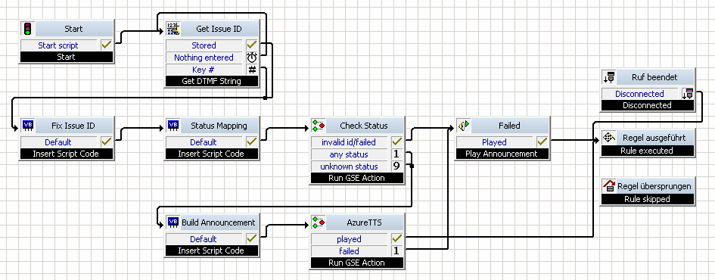Viewport: 715px width, 280px height.
Task: Click the checkmark beside Played in Failed block
Action: click(542, 142)
